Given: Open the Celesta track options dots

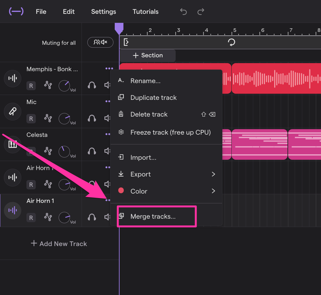Looking at the screenshot, I should (x=108, y=134).
